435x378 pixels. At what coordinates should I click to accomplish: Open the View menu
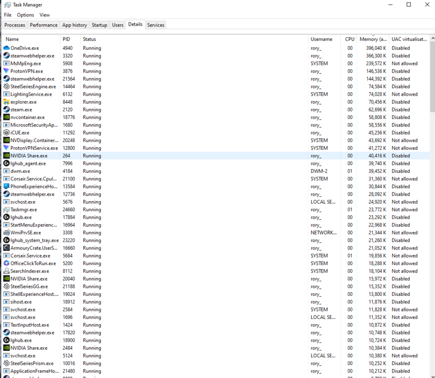pyautogui.click(x=45, y=15)
